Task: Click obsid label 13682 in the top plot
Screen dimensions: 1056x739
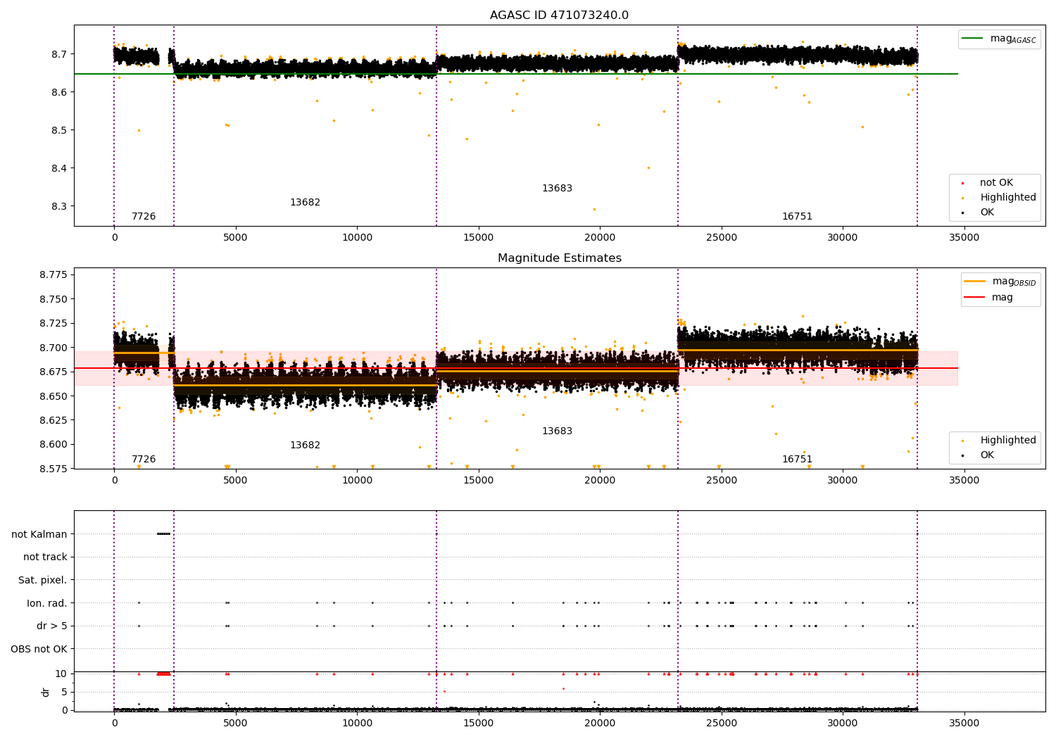Action: click(305, 203)
